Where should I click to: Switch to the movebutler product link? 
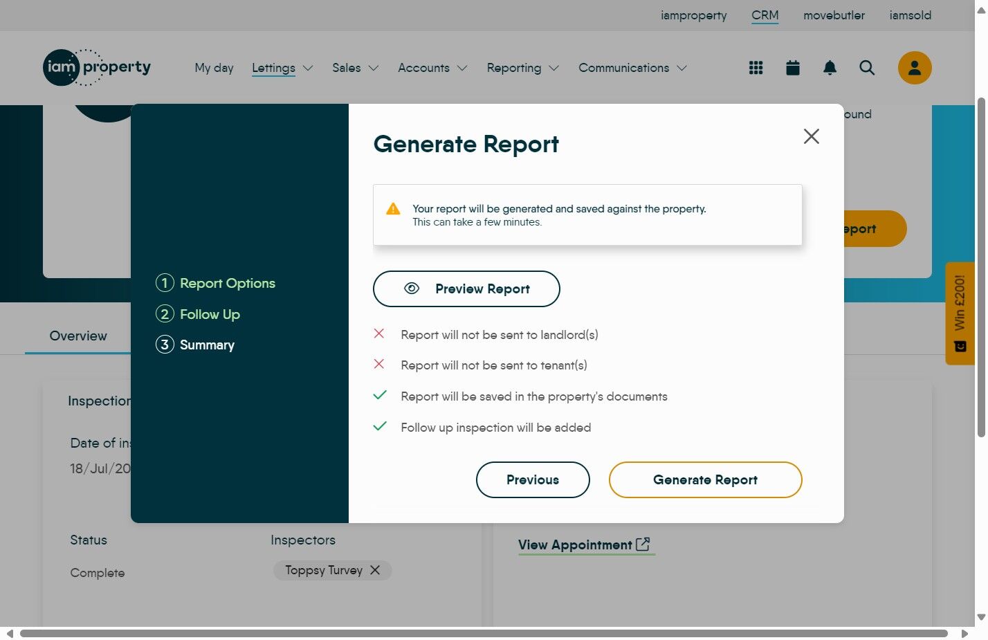click(833, 15)
